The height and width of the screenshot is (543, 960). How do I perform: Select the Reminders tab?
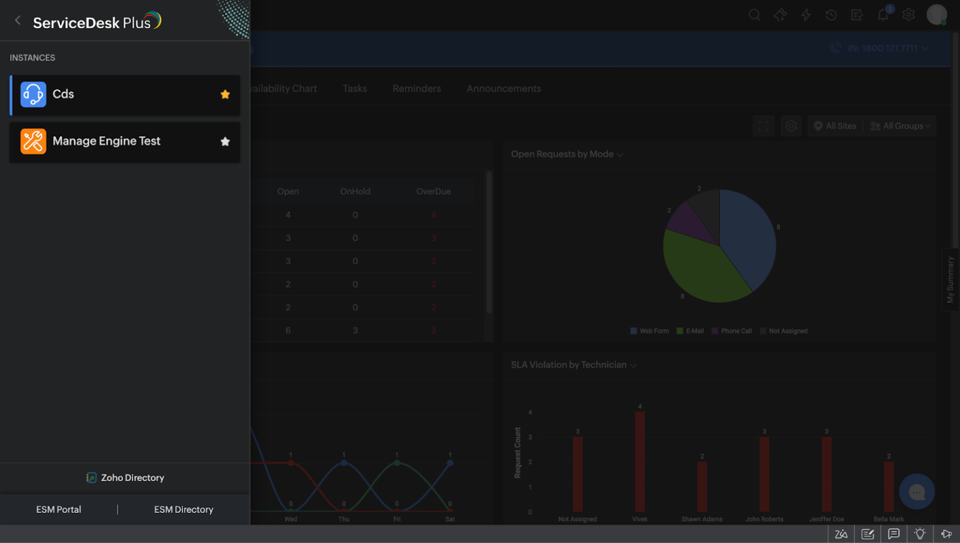pos(416,88)
